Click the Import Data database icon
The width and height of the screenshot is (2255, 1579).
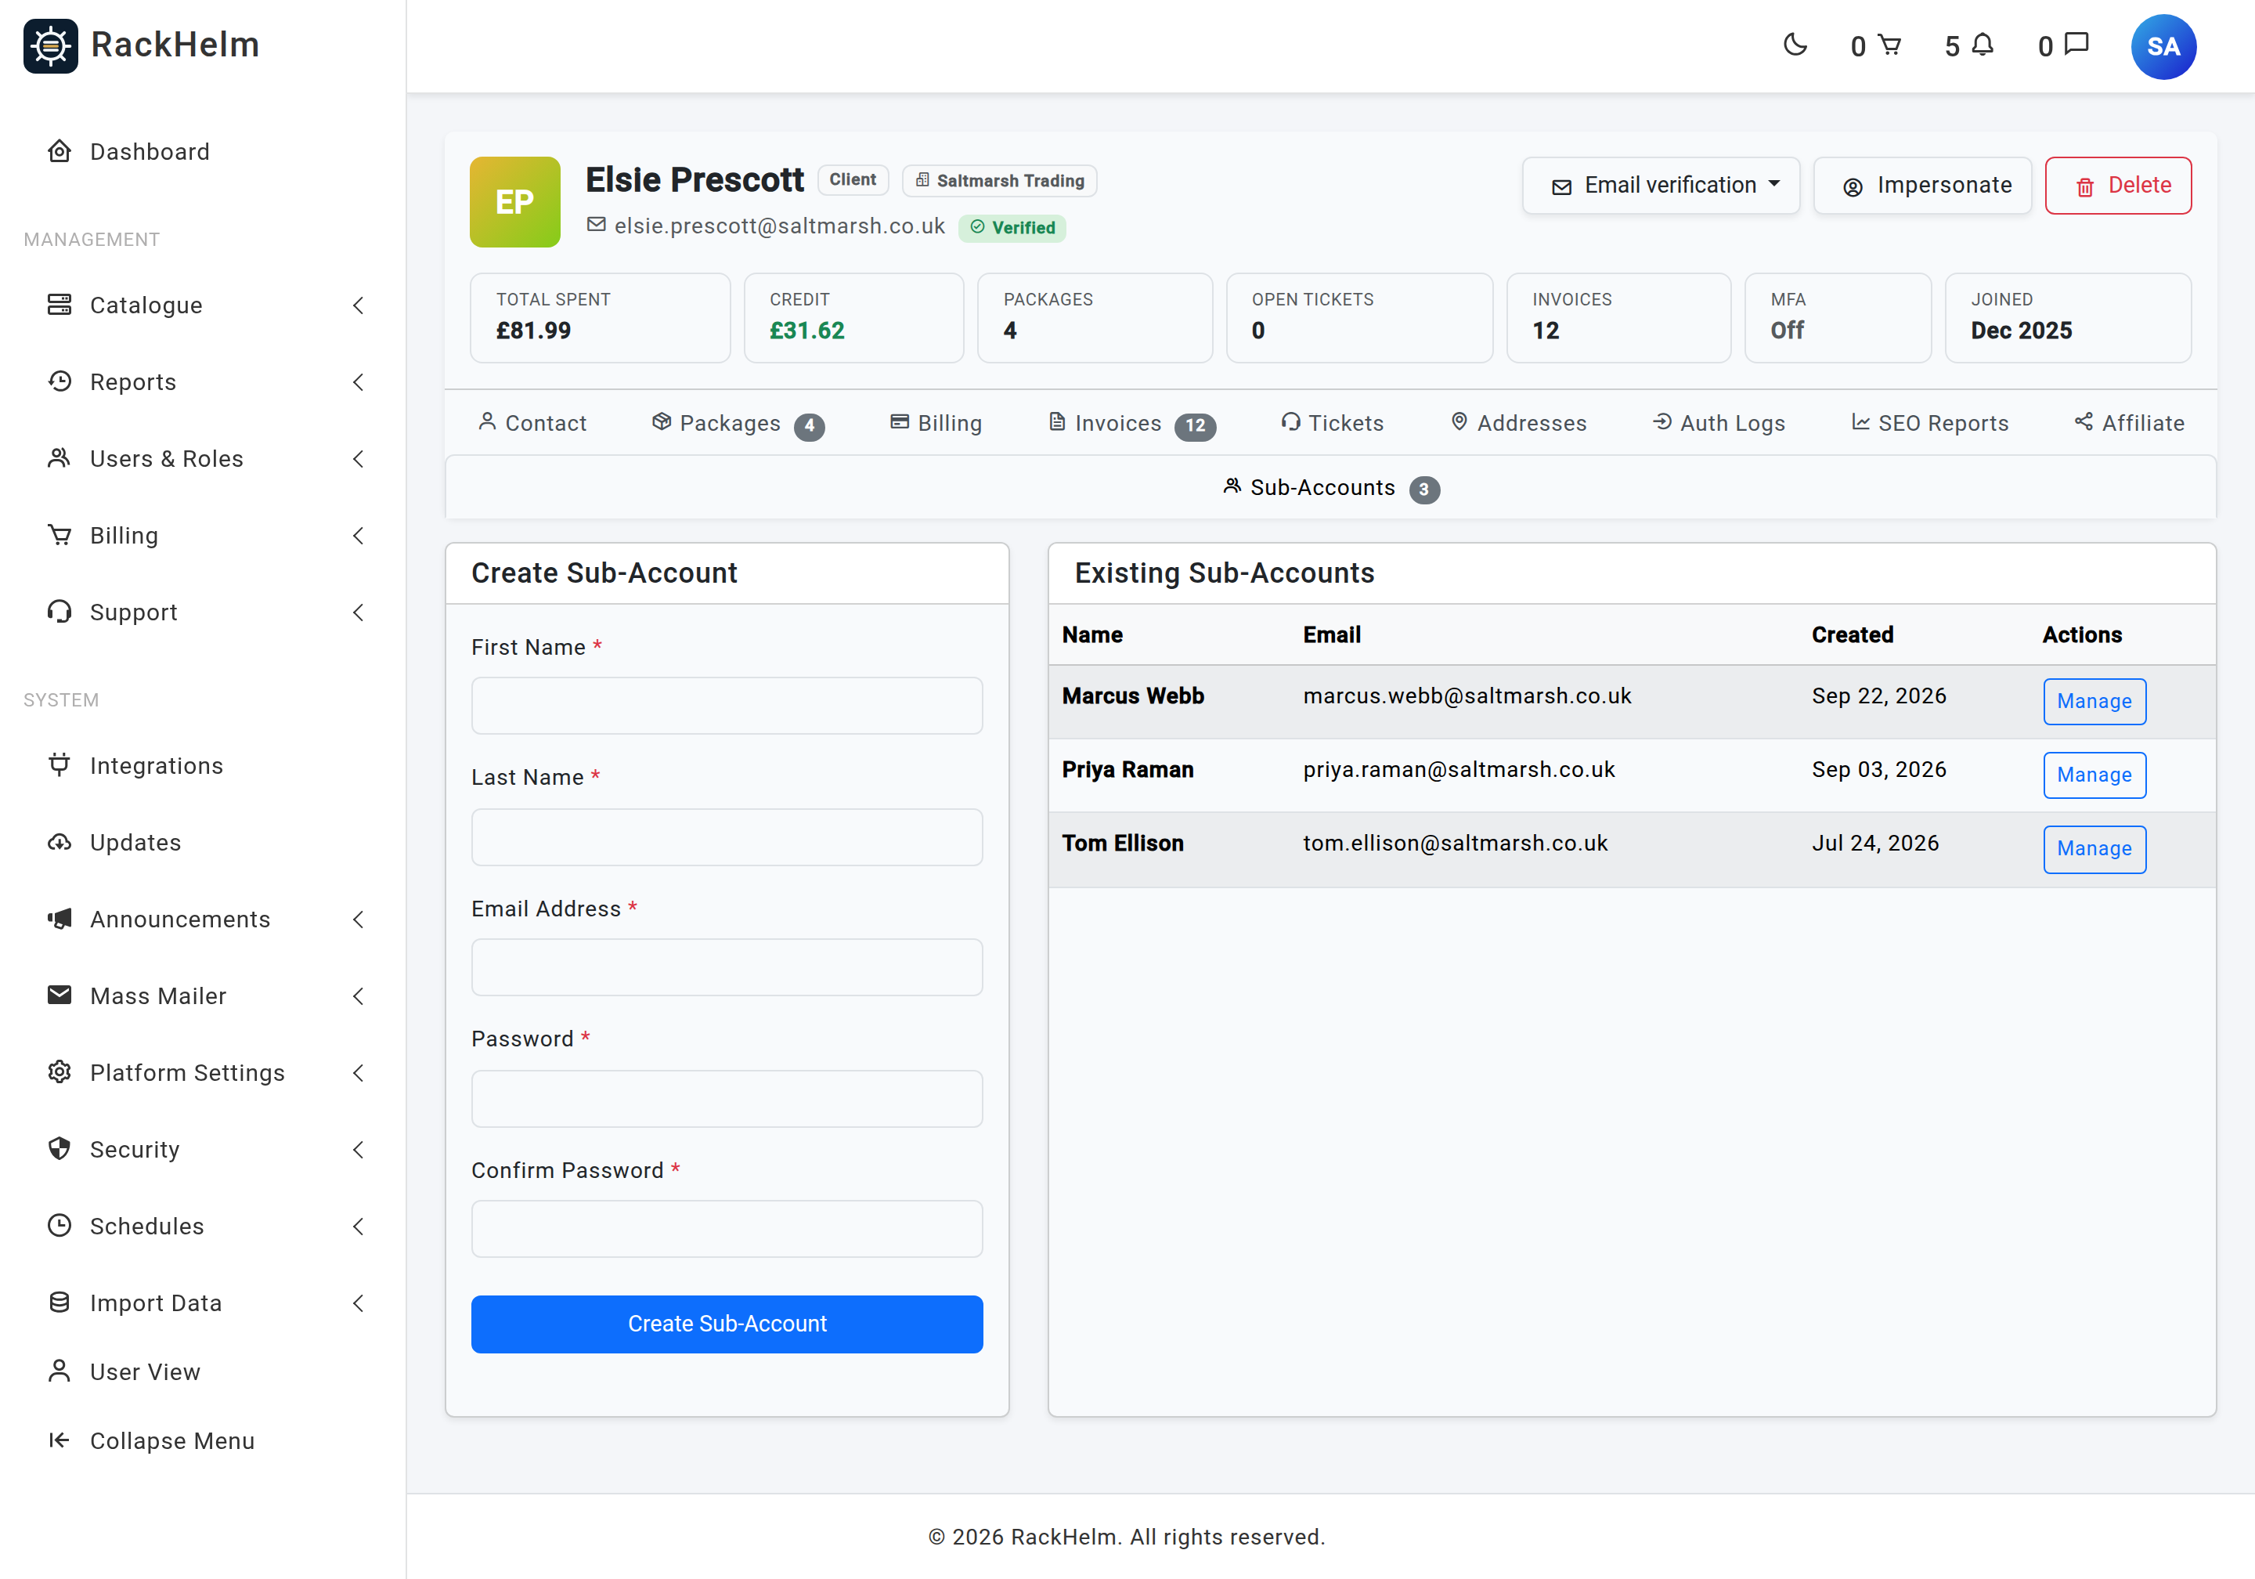coord(60,1302)
